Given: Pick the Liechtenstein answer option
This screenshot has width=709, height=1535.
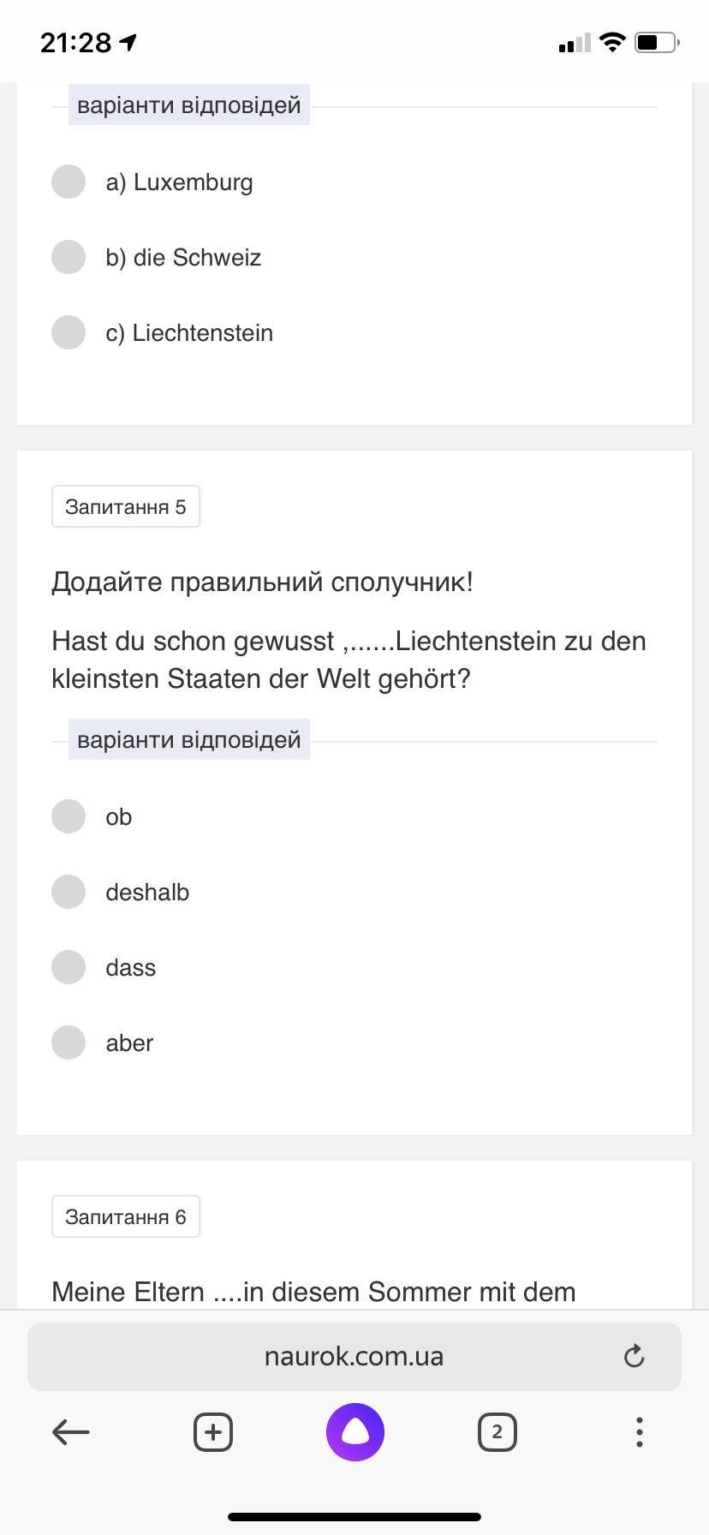Looking at the screenshot, I should 69,332.
